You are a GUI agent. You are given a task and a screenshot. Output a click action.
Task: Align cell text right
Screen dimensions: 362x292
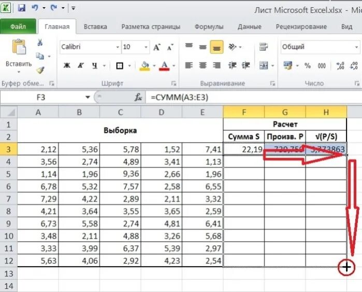click(216, 66)
